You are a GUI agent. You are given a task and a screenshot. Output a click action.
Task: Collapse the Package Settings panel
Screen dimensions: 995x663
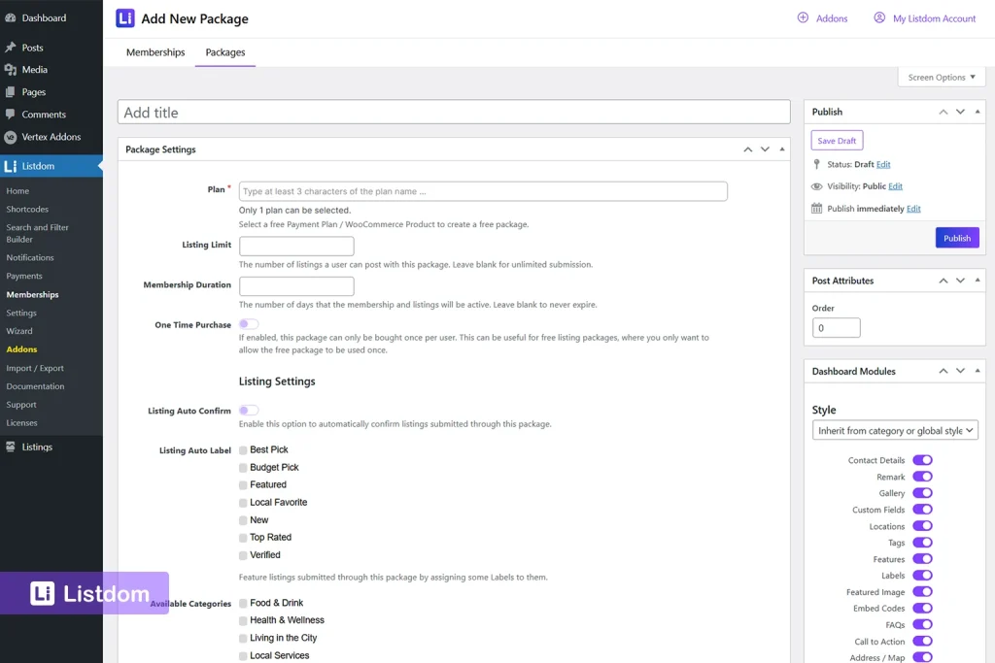coord(780,149)
